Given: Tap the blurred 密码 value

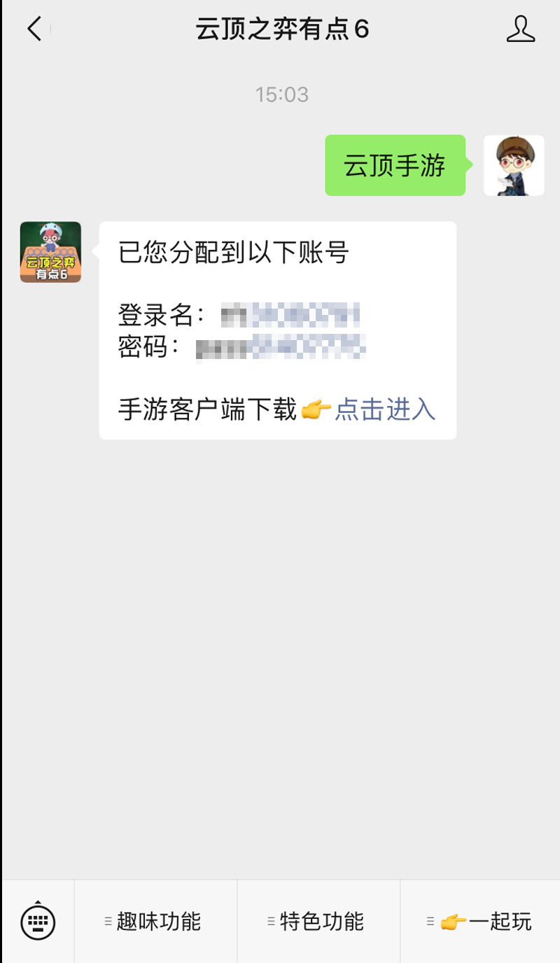Looking at the screenshot, I should [281, 347].
